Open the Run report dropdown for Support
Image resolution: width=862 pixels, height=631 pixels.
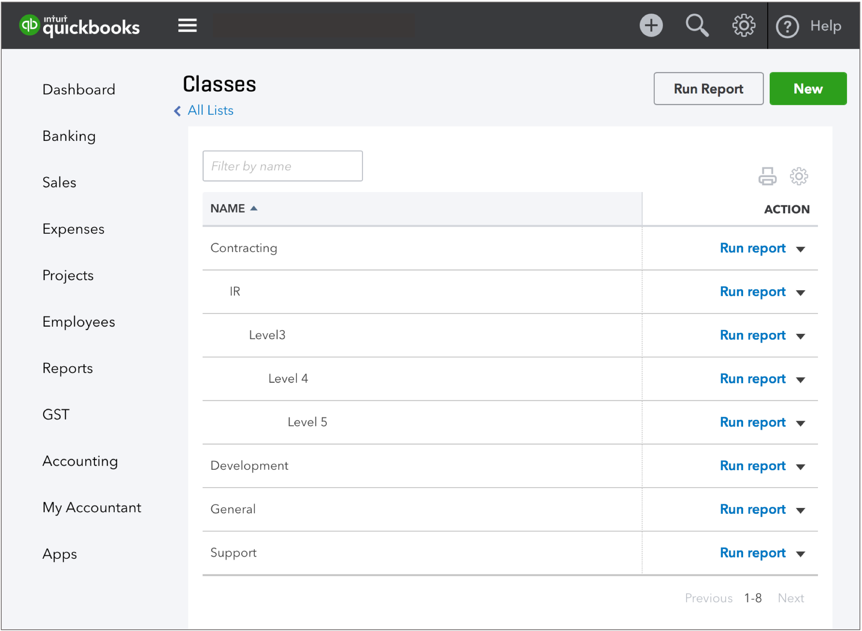tap(800, 553)
